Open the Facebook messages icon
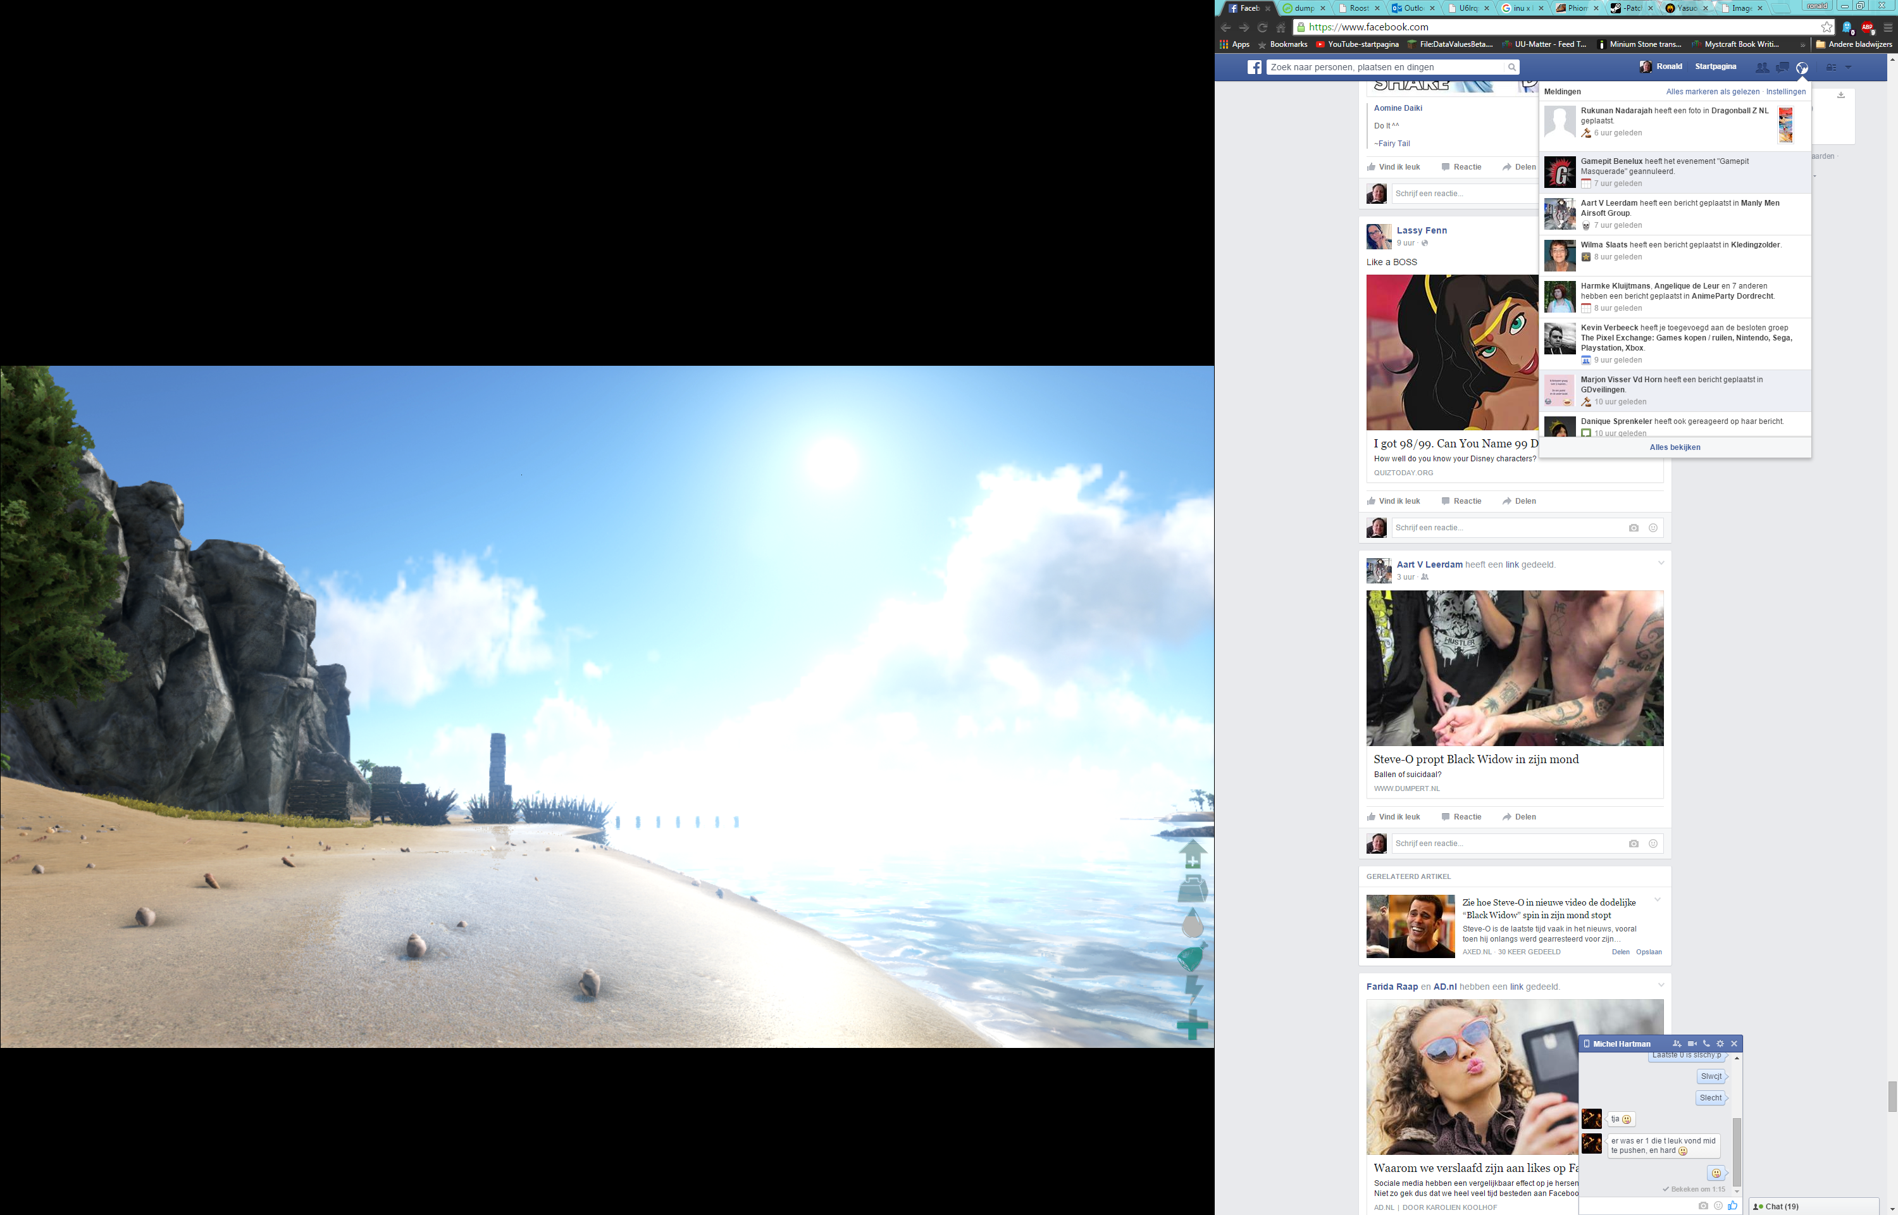This screenshot has height=1215, width=1898. 1782,67
